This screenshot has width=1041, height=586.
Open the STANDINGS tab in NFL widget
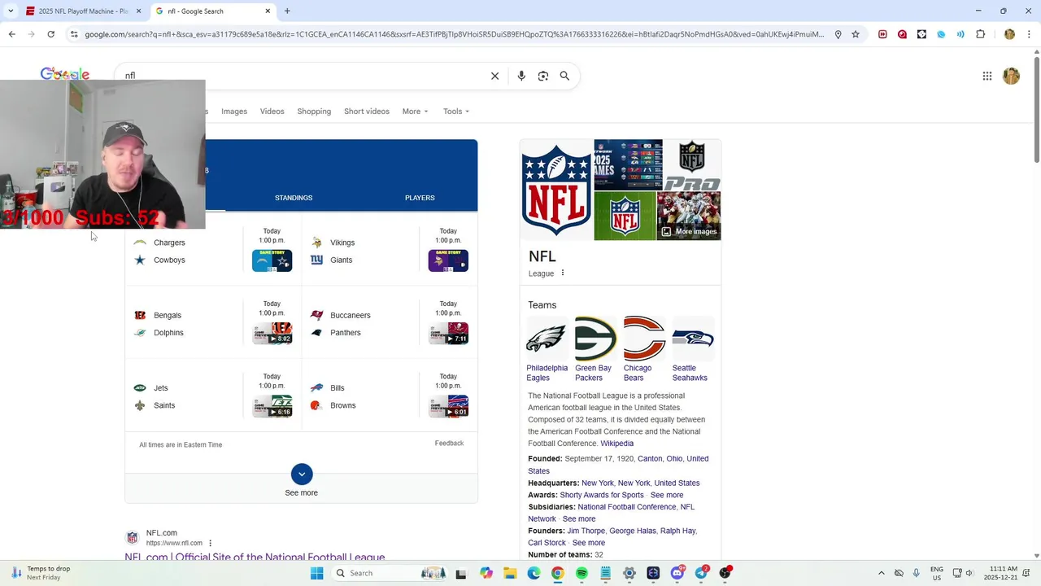(294, 198)
